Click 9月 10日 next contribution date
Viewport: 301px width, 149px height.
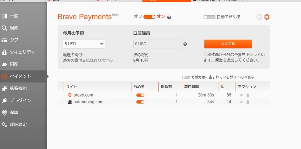coord(141,60)
